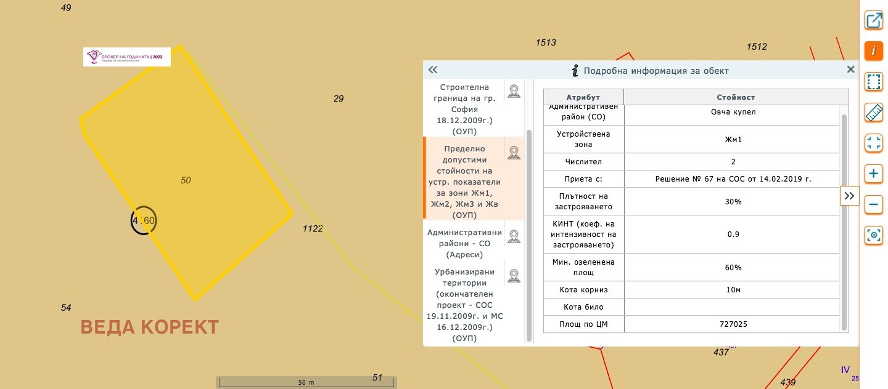The width and height of the screenshot is (888, 389).
Task: Click map pin beside Административни райони - СО
Action: (x=514, y=236)
